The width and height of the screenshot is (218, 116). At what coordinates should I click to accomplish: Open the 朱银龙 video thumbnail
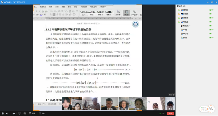(109, 104)
